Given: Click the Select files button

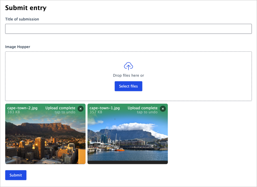Looking at the screenshot, I should click(x=128, y=86).
